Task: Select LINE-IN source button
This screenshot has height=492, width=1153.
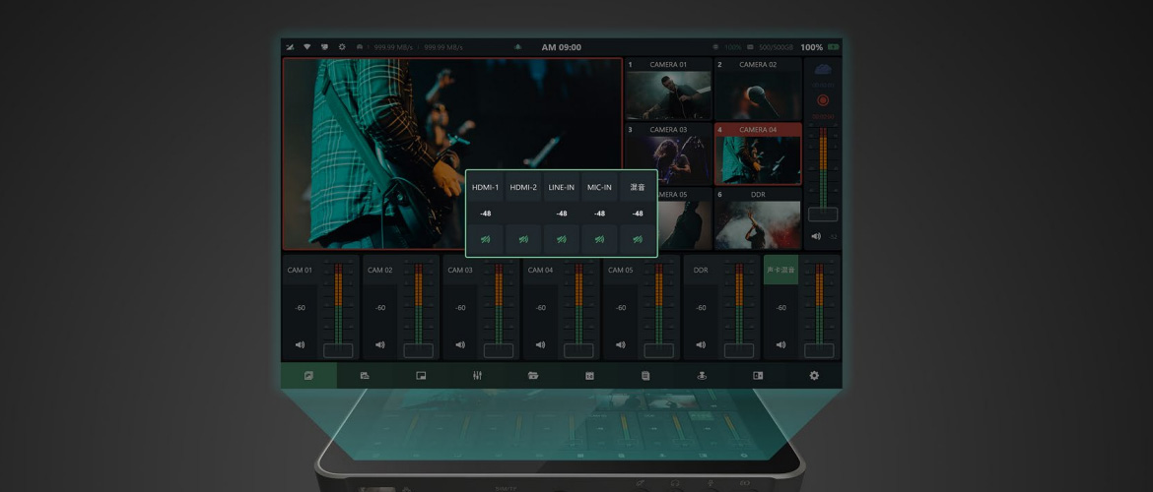Action: click(x=562, y=187)
